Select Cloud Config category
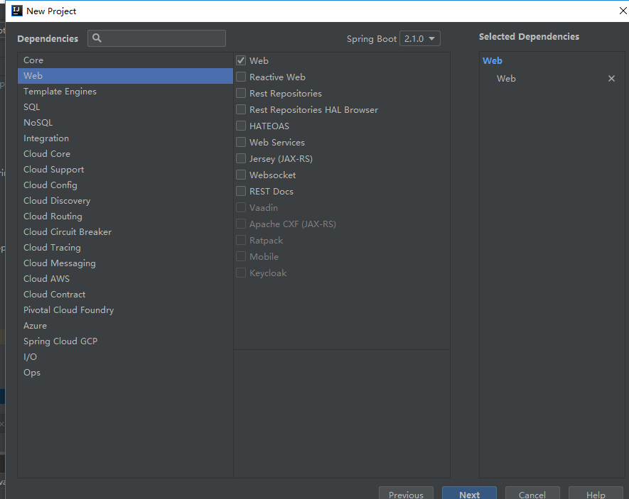Screen dimensions: 629x499 pos(125,185)
